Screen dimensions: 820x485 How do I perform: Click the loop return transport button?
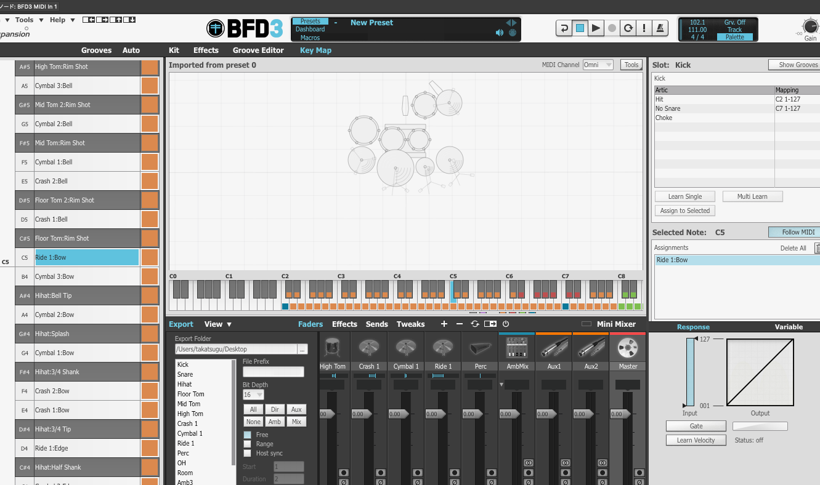coord(564,28)
